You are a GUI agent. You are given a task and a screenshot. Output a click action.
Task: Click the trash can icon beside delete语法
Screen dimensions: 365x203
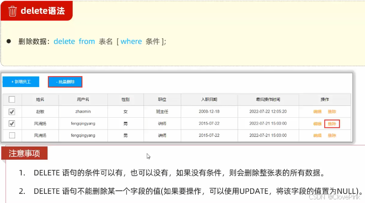12,11
